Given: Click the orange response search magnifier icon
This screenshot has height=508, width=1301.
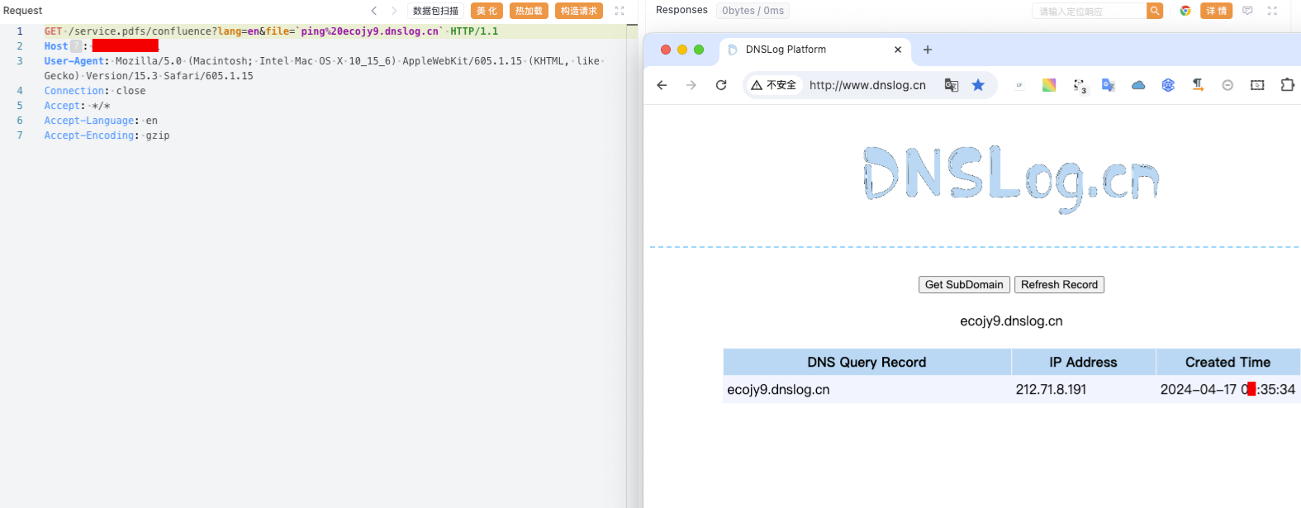Looking at the screenshot, I should (1155, 11).
